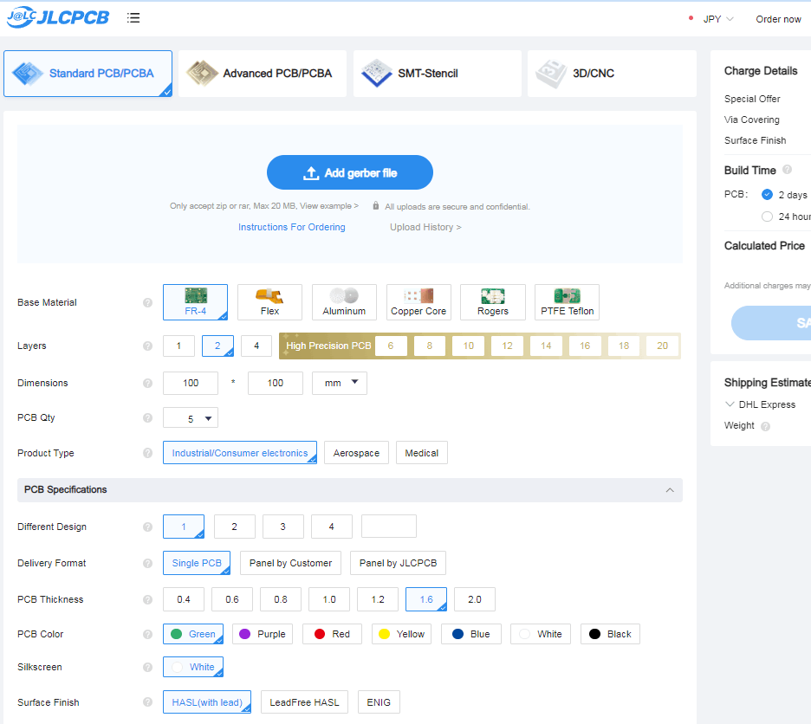Click help icon beside PCB Thickness

pyautogui.click(x=147, y=599)
